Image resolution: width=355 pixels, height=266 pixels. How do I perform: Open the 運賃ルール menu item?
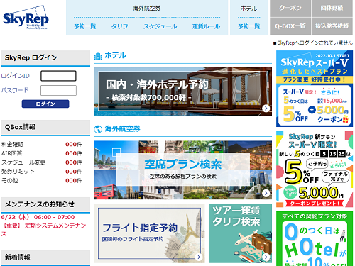206,26
